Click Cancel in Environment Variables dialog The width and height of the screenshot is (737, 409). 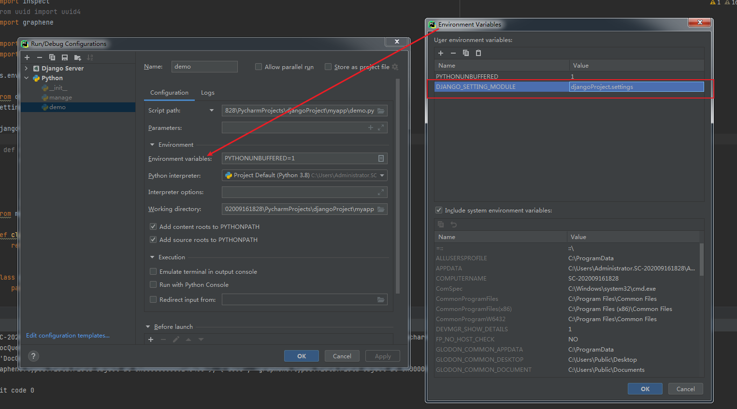click(x=686, y=389)
